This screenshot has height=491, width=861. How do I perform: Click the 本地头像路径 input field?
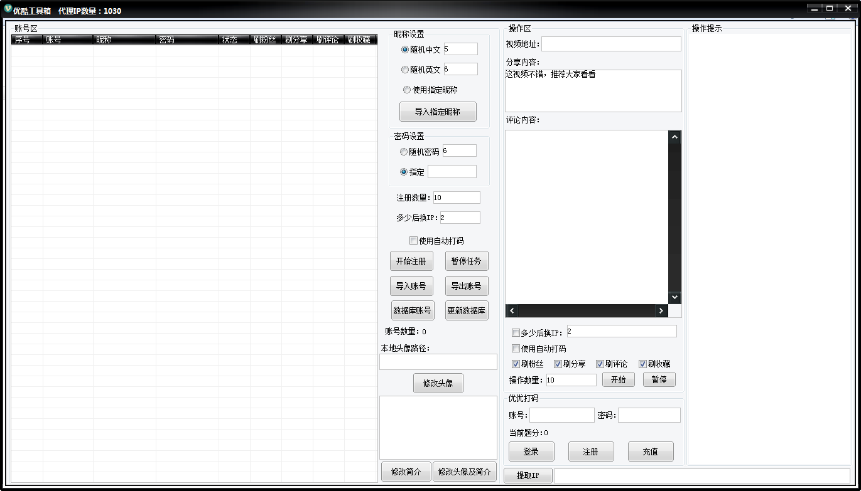coord(438,362)
